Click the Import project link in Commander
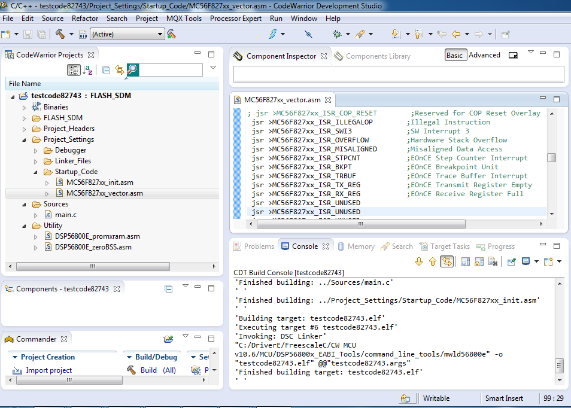Viewport: 571px width, 408px height. (48, 370)
